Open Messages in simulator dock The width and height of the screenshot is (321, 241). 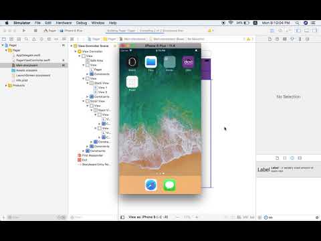pos(170,185)
